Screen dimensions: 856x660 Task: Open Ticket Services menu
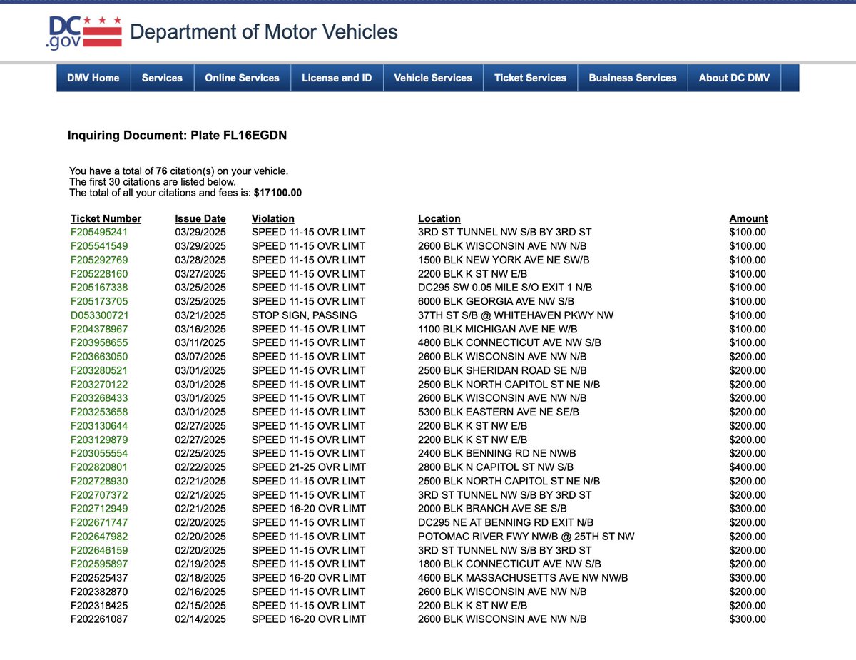pyautogui.click(x=530, y=78)
